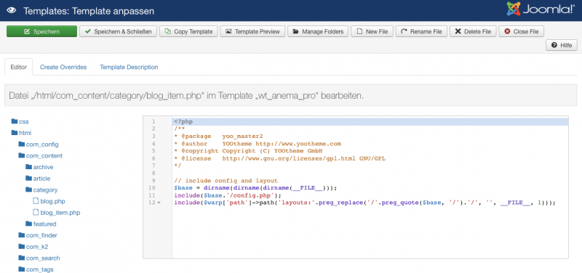This screenshot has width=582, height=273.
Task: Switch to Create Overrides tab
Action: [63, 67]
